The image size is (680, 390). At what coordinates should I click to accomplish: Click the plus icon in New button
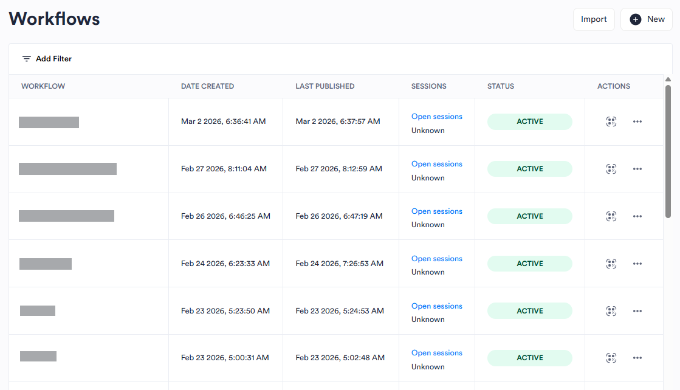(635, 19)
